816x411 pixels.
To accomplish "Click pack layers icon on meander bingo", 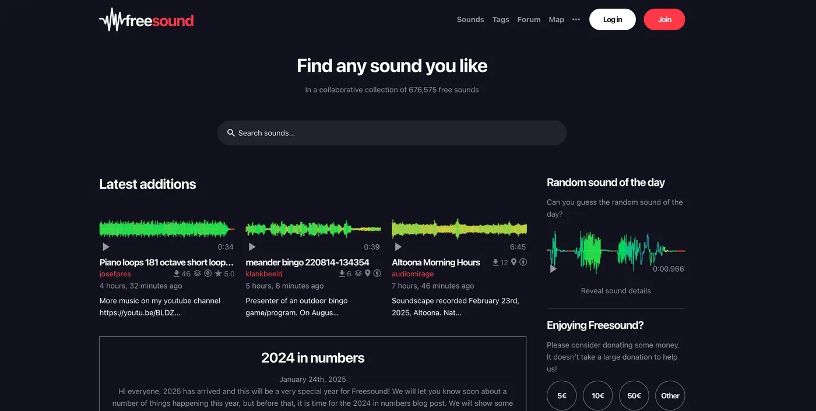I will (358, 273).
